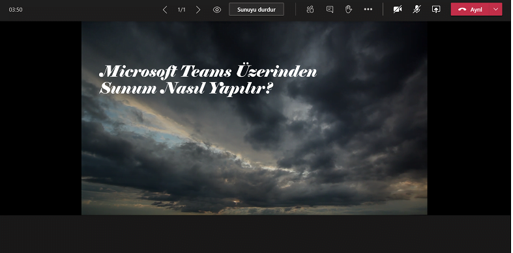Open the share content tray icon
The width and height of the screenshot is (513, 253).
pyautogui.click(x=436, y=10)
